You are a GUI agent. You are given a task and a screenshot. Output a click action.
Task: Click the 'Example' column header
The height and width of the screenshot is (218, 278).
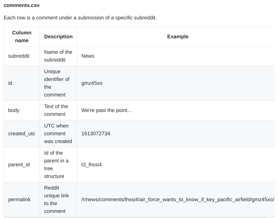[178, 37]
